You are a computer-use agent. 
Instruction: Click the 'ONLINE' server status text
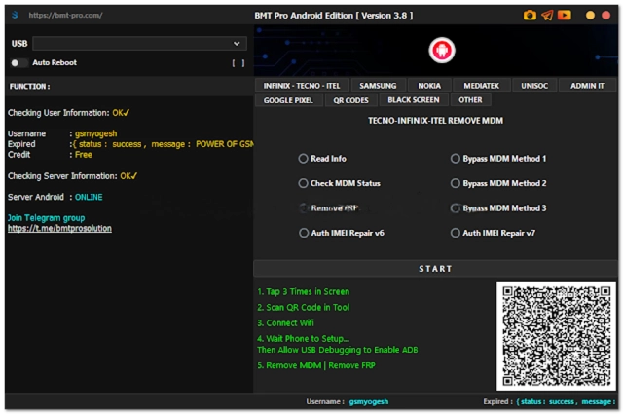pyautogui.click(x=89, y=197)
